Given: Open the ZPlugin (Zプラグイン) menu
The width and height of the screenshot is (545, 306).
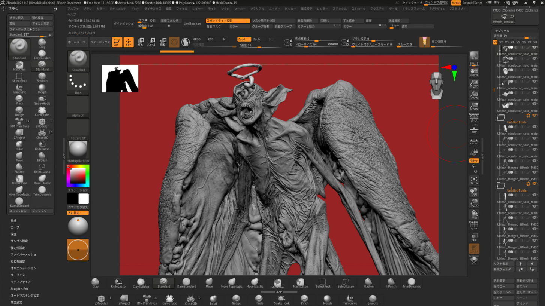Looking at the screenshot, I should tap(437, 9).
